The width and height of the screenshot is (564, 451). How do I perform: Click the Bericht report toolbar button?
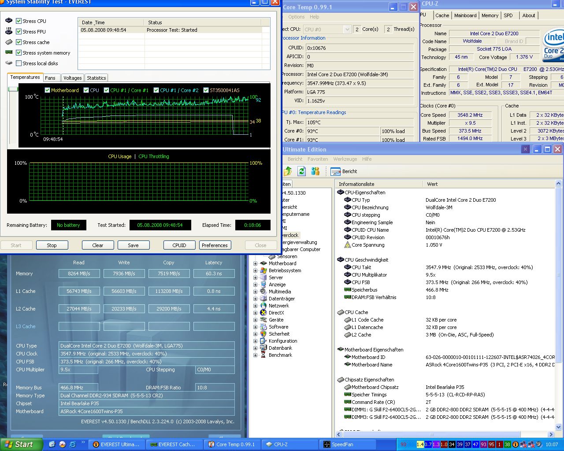pos(344,171)
